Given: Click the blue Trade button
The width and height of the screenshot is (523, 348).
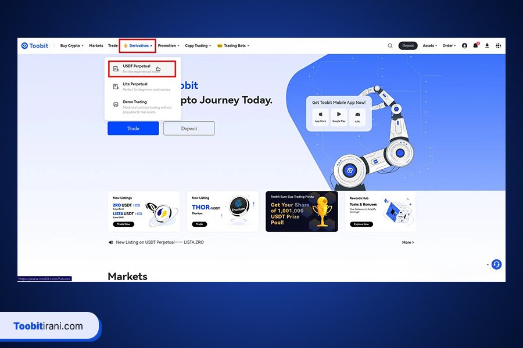Looking at the screenshot, I should [x=133, y=128].
